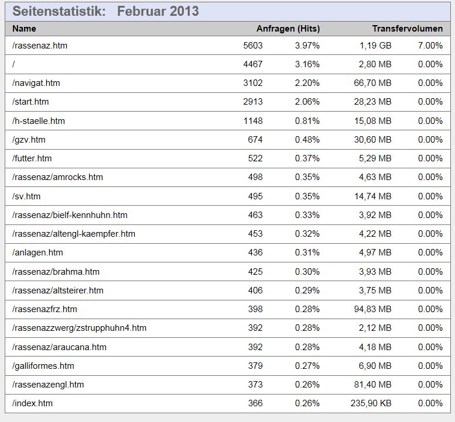This screenshot has width=455, height=422.
Task: Select the 94,83 MB transfer value
Action: (372, 309)
